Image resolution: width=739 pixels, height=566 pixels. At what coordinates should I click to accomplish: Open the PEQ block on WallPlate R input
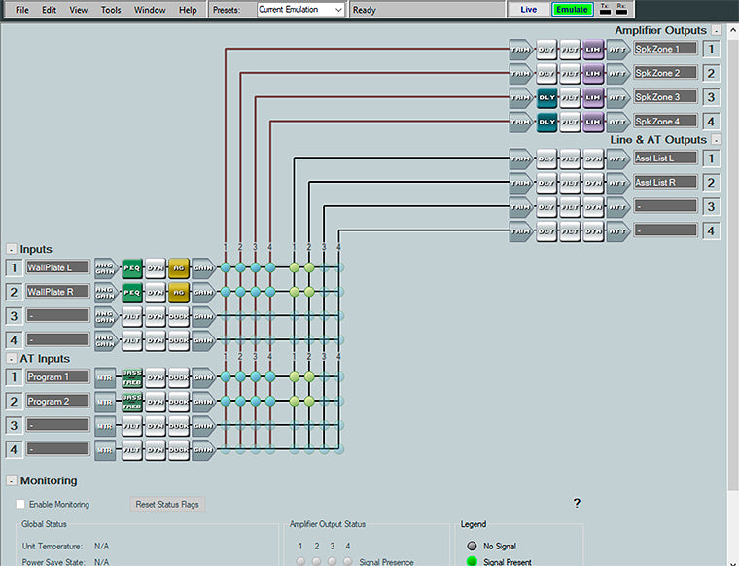click(x=132, y=292)
